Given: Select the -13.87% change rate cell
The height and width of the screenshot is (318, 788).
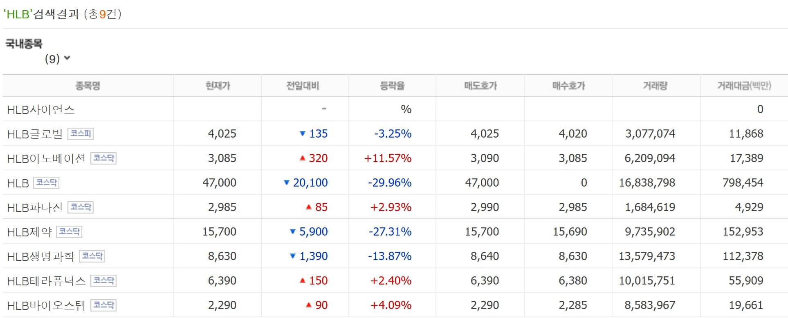Looking at the screenshot, I should click(x=390, y=256).
